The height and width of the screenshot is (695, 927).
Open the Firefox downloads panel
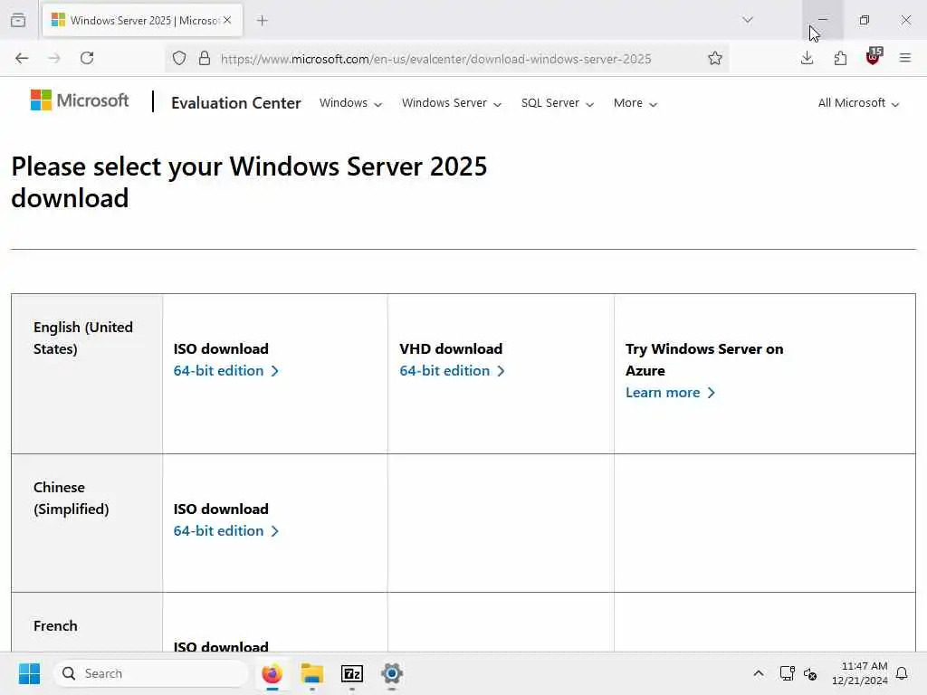pos(807,58)
